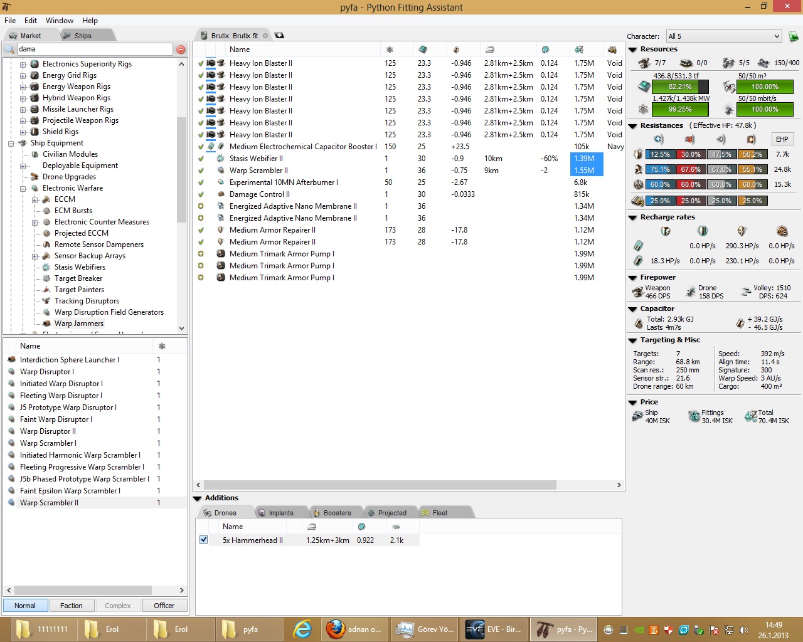Collapse the Recharge rates section
803x642 pixels.
click(632, 218)
